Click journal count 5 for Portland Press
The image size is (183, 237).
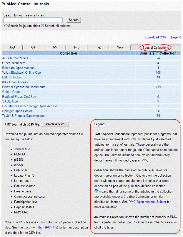158,97
